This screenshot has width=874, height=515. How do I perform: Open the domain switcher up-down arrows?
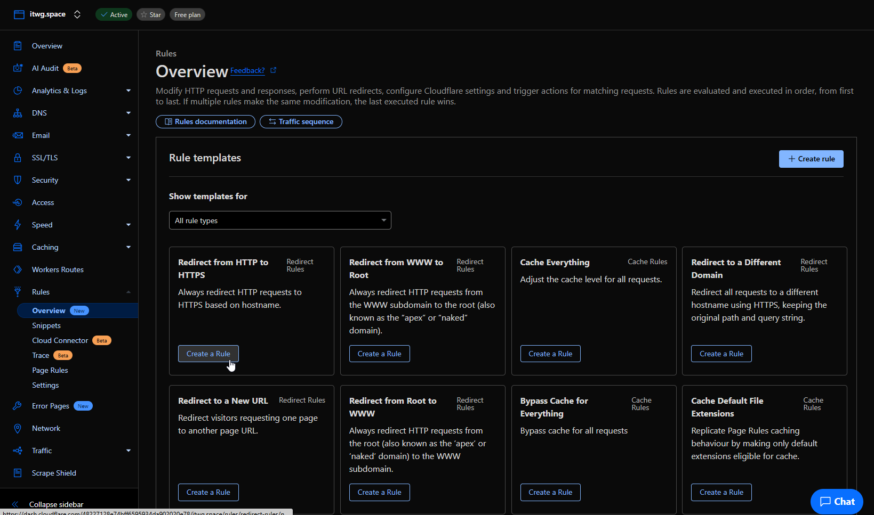tap(77, 14)
